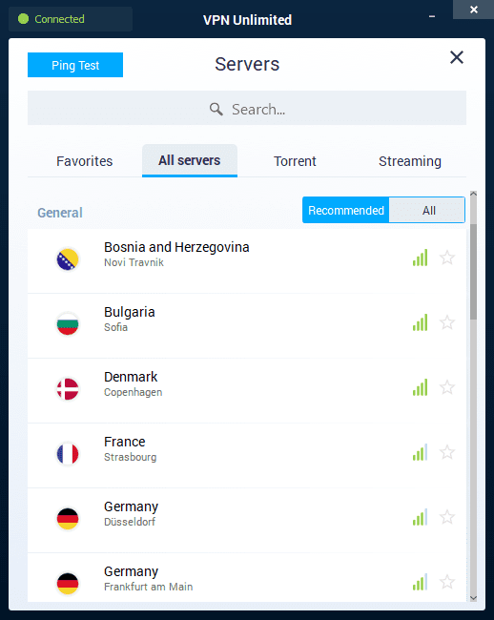Image resolution: width=494 pixels, height=620 pixels.
Task: Click the Denmark flag icon
Action: click(68, 389)
